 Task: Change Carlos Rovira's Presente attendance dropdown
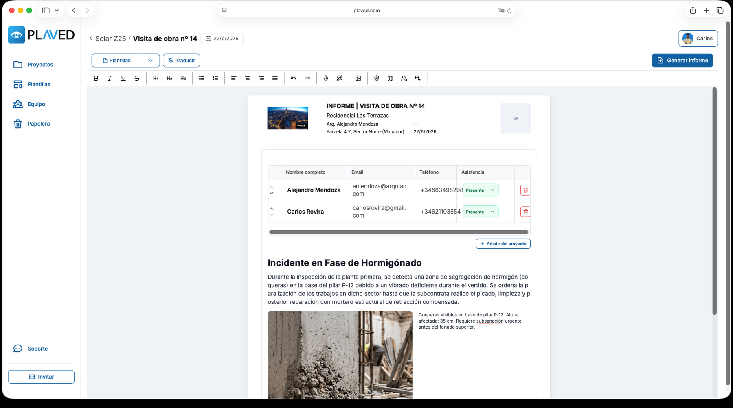click(481, 212)
